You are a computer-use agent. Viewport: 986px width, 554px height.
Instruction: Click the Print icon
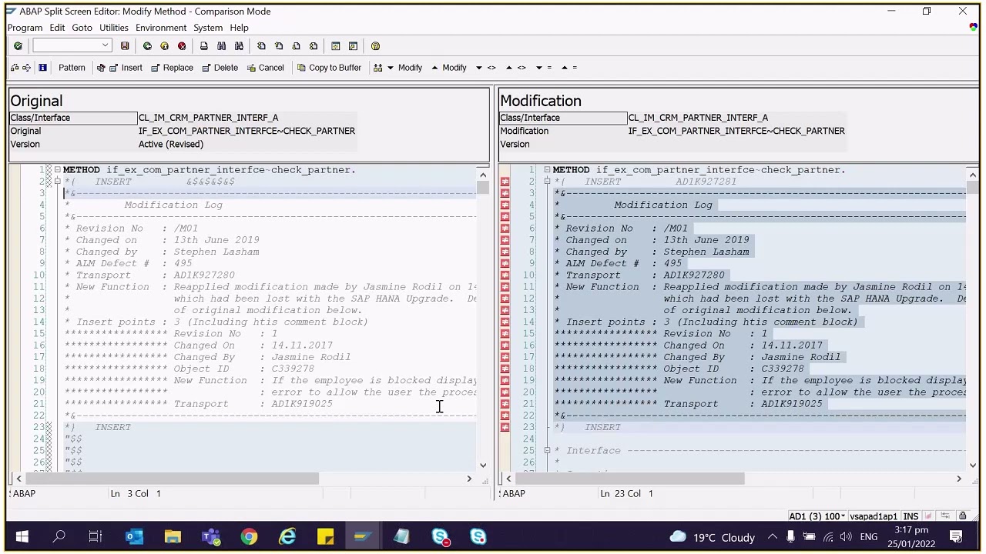point(204,46)
